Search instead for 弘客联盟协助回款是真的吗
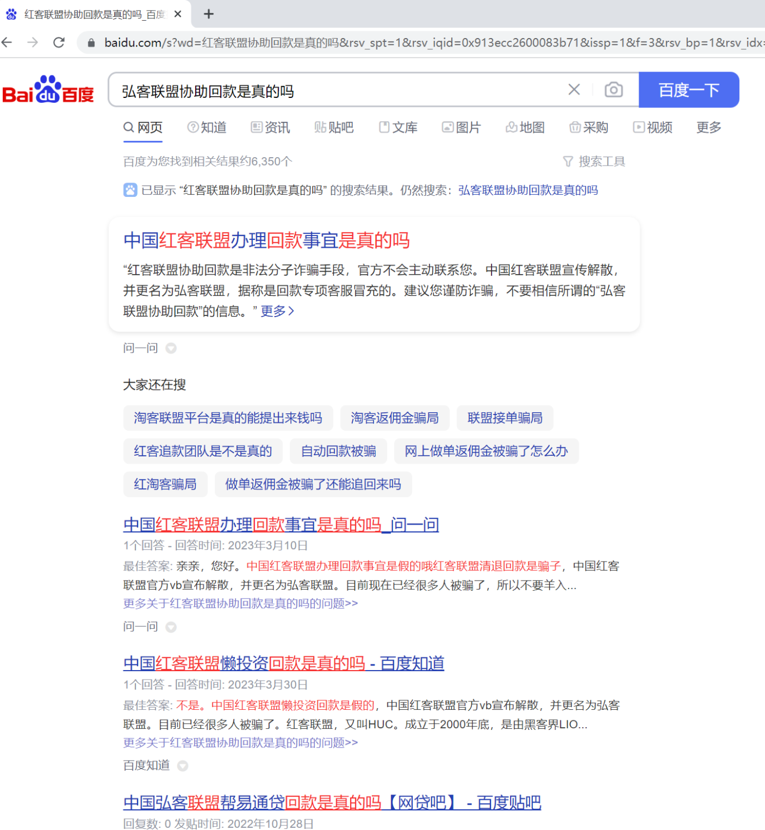This screenshot has width=765, height=830. [x=528, y=190]
